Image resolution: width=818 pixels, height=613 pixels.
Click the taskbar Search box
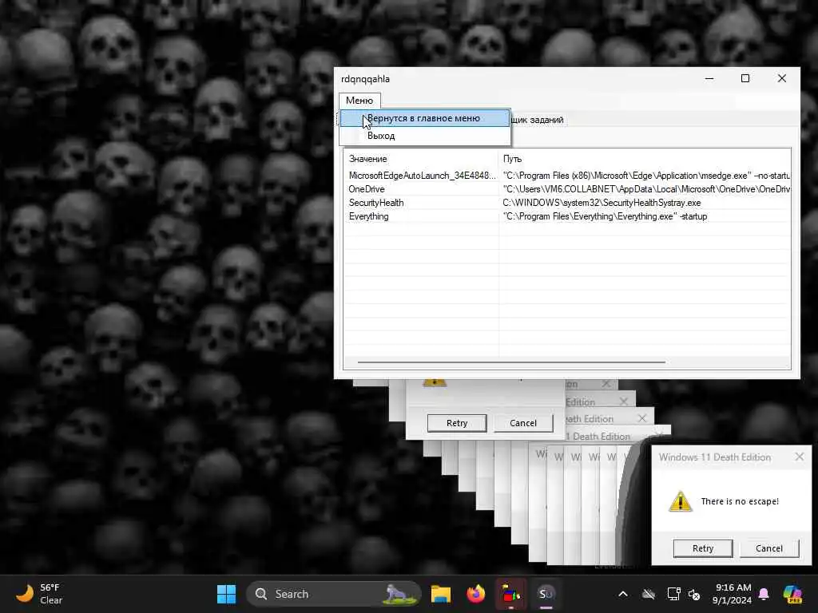(x=333, y=594)
